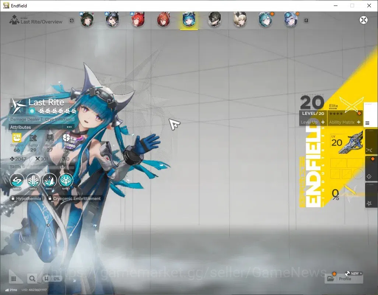Click the Strength fist attribute icon
This screenshot has height=295, width=378.
17,138
